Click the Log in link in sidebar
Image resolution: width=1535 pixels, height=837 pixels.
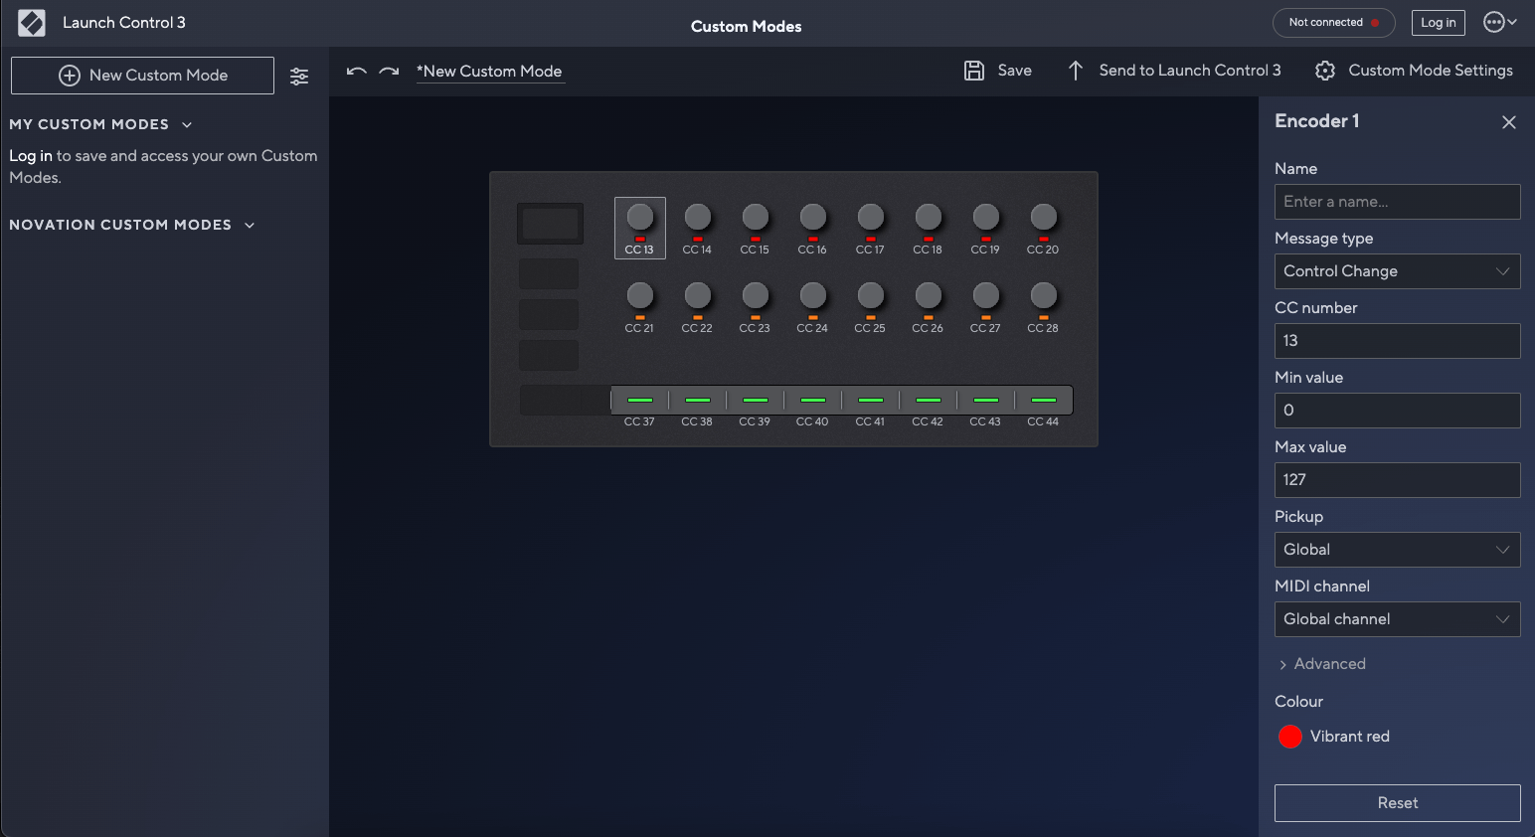[31, 156]
